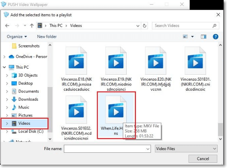
Task: Click Videos in the address breadcrumb
Action: pyautogui.click(x=76, y=26)
